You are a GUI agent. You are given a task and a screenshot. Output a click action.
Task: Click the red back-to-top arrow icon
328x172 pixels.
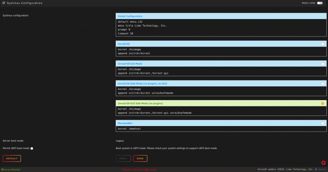click(x=323, y=163)
